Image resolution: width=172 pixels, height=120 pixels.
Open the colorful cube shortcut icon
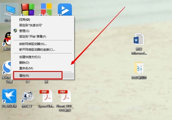point(28,9)
